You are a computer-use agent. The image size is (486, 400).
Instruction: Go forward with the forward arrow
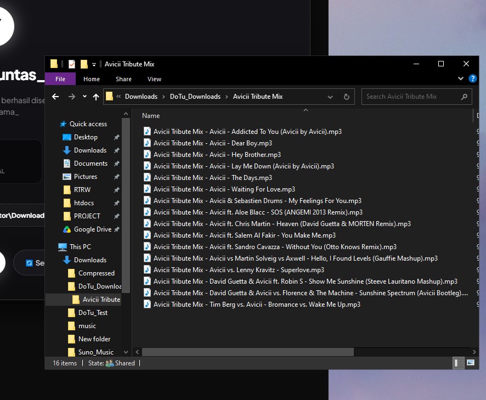72,97
